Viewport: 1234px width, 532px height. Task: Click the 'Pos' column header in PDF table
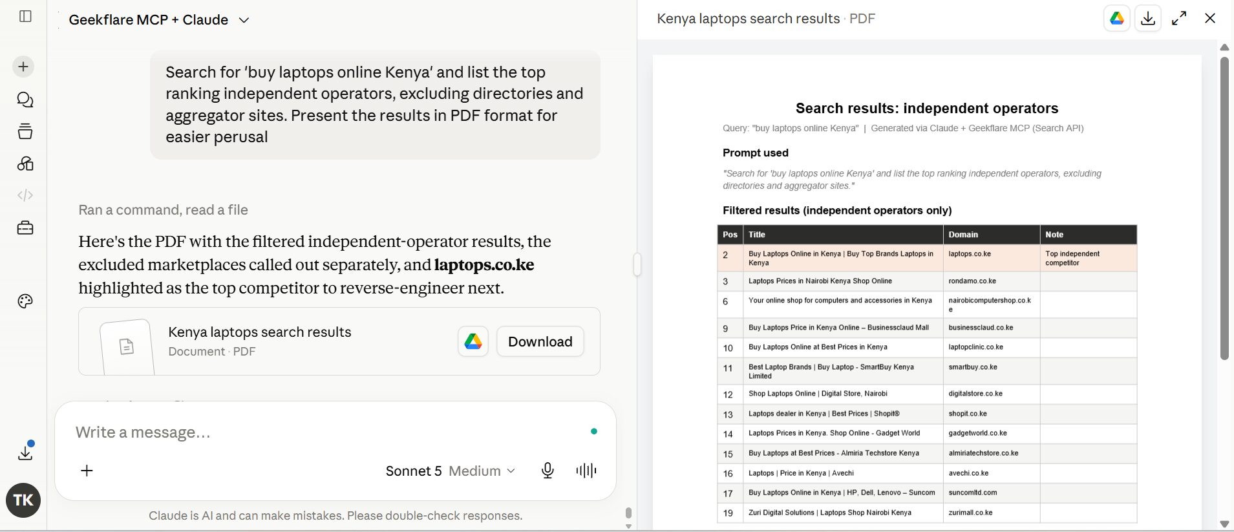[730, 235]
